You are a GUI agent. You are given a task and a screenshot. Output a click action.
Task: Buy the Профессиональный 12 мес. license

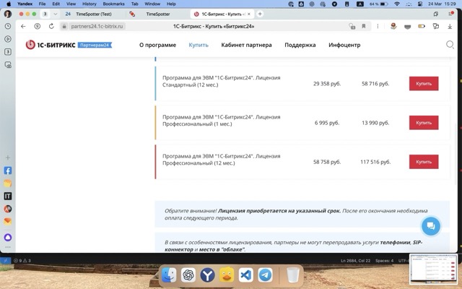coord(424,162)
